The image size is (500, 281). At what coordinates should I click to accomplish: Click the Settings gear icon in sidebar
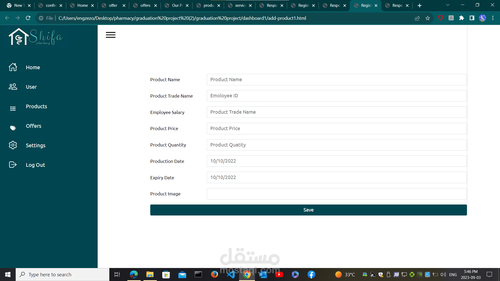(13, 145)
